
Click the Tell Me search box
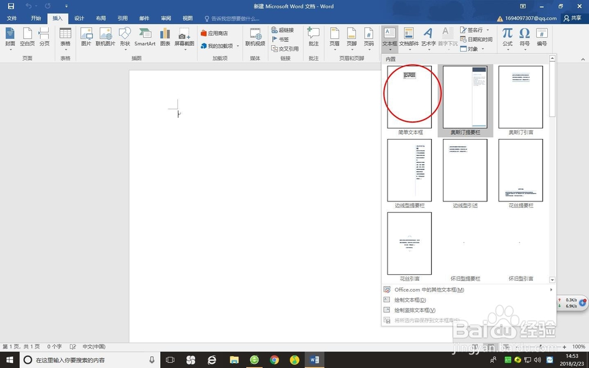pyautogui.click(x=231, y=18)
